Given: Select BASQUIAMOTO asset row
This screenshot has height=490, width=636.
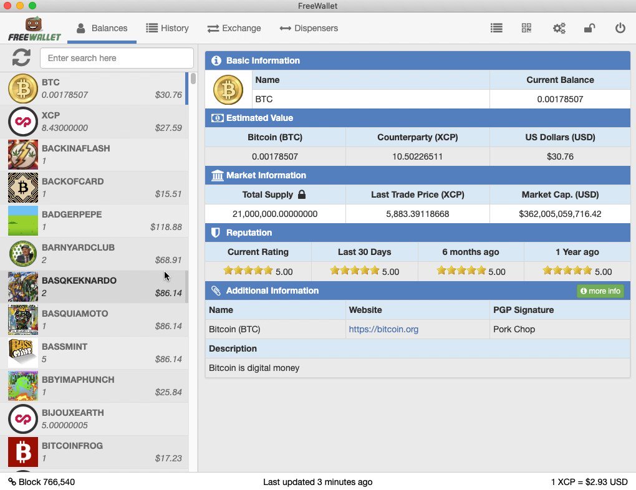Looking at the screenshot, I should click(x=94, y=320).
